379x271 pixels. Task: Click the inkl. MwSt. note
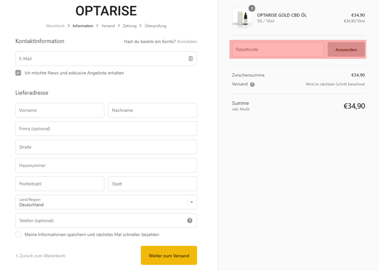pos(241,109)
